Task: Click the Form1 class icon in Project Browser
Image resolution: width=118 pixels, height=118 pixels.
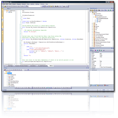Action: (97, 20)
